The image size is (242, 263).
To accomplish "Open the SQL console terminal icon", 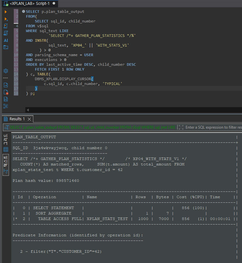I will [6, 47].
